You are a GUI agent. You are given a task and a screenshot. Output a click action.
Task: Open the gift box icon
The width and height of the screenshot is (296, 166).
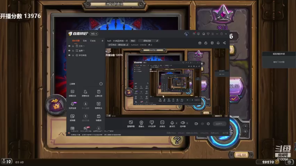pyautogui.click(x=200, y=43)
